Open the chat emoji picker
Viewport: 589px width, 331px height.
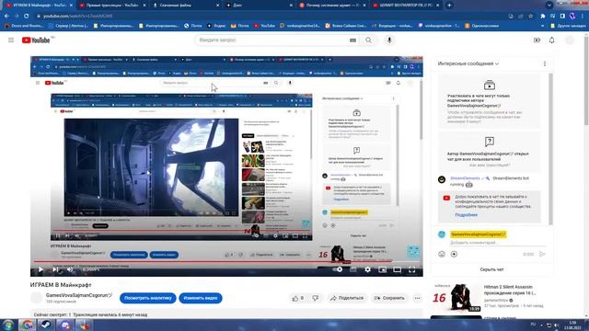(x=442, y=254)
